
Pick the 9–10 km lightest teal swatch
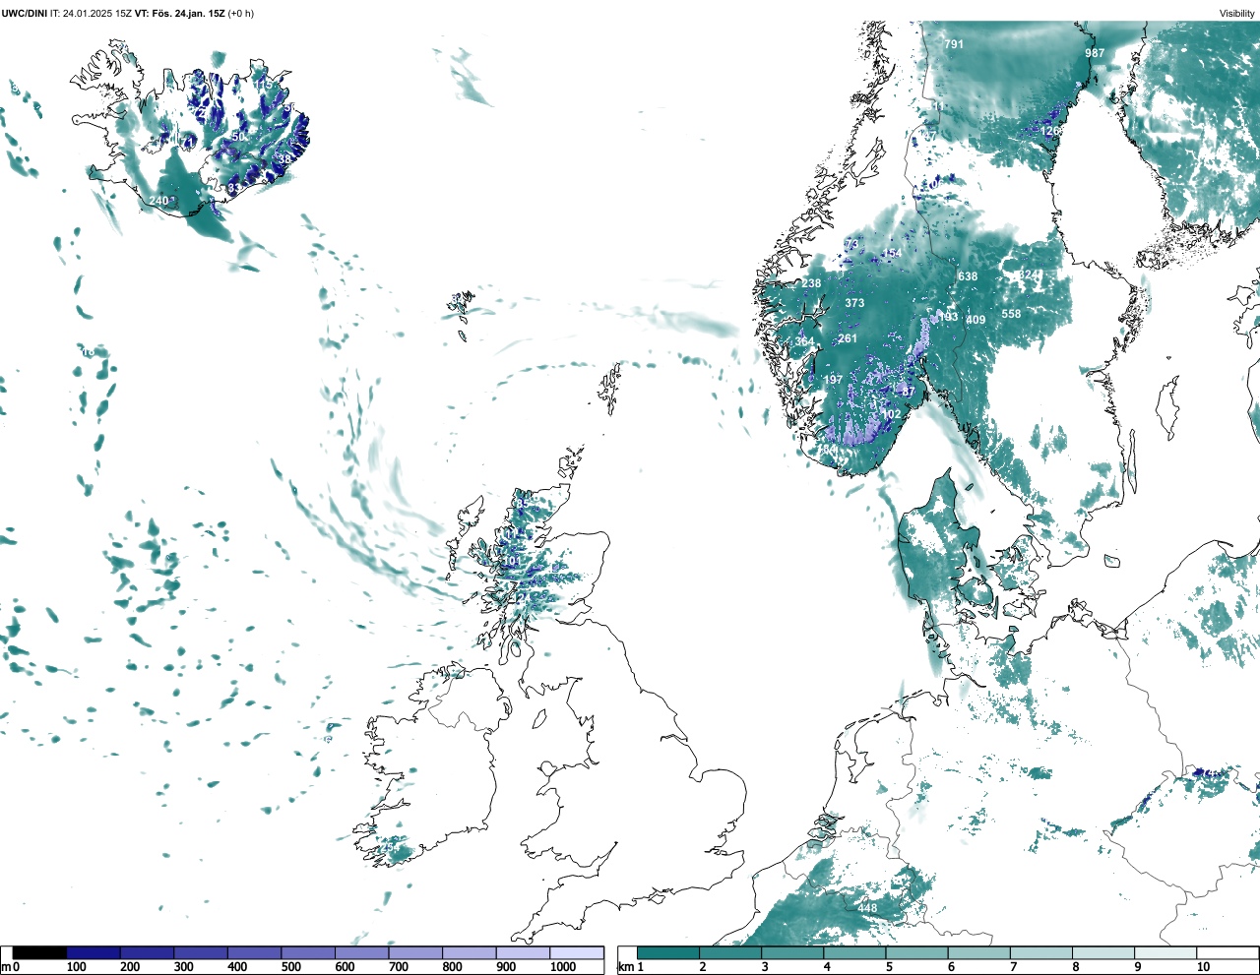[x=1165, y=952]
